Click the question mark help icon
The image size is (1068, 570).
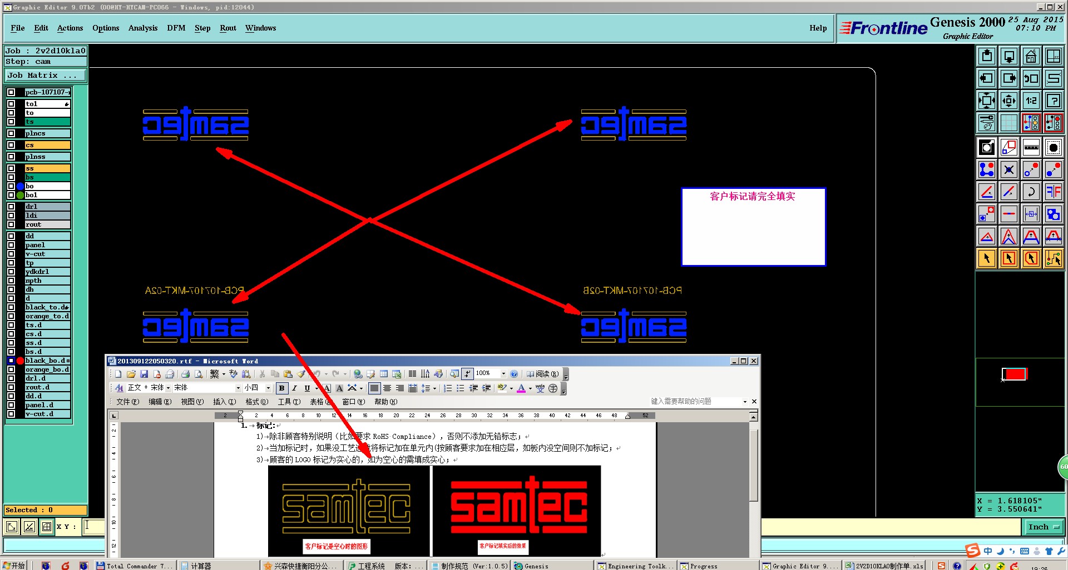[1053, 101]
